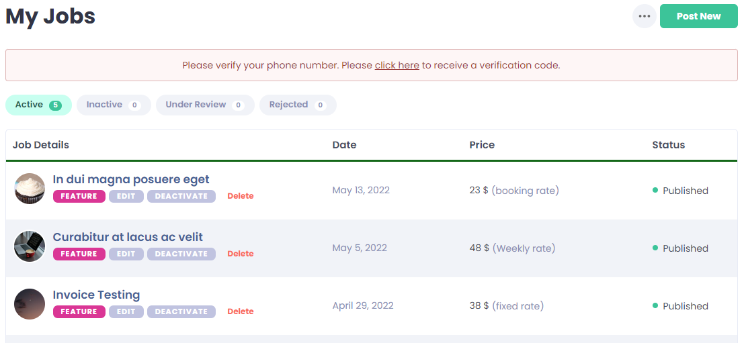This screenshot has width=746, height=343.
Task: Open the cupcake thumbnail of first job
Action: point(30,189)
